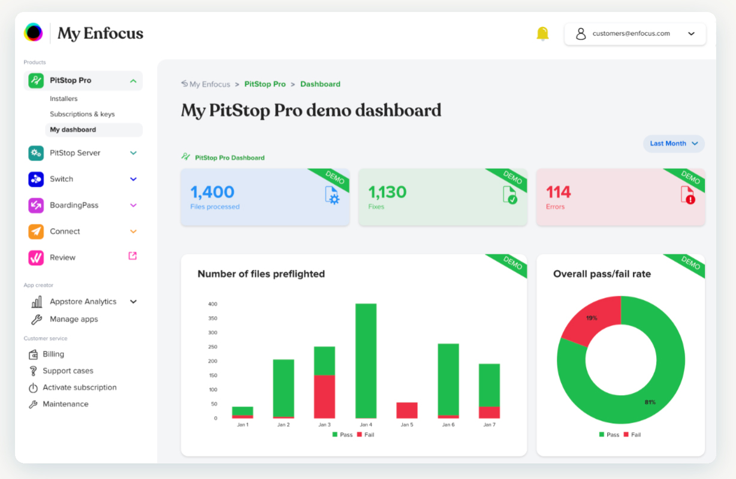Click the Dashboard breadcrumb link
Viewport: 736px width, 479px height.
[x=320, y=84]
